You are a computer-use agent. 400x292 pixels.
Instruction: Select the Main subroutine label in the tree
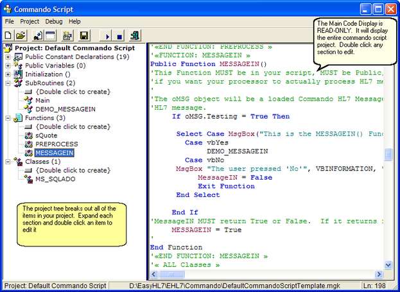click(x=42, y=101)
